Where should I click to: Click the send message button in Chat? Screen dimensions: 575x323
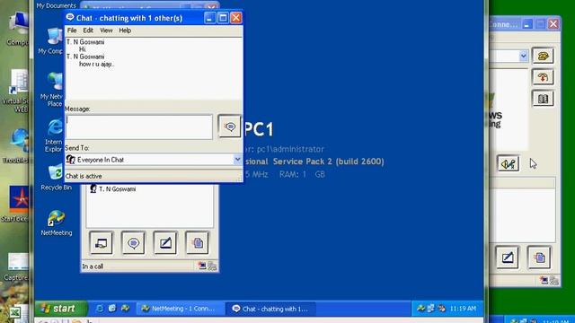pyautogui.click(x=230, y=127)
